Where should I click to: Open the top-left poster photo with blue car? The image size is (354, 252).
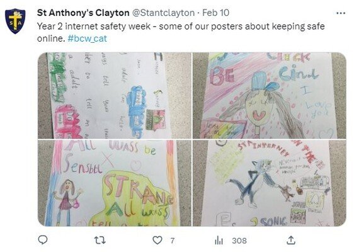tap(115, 96)
